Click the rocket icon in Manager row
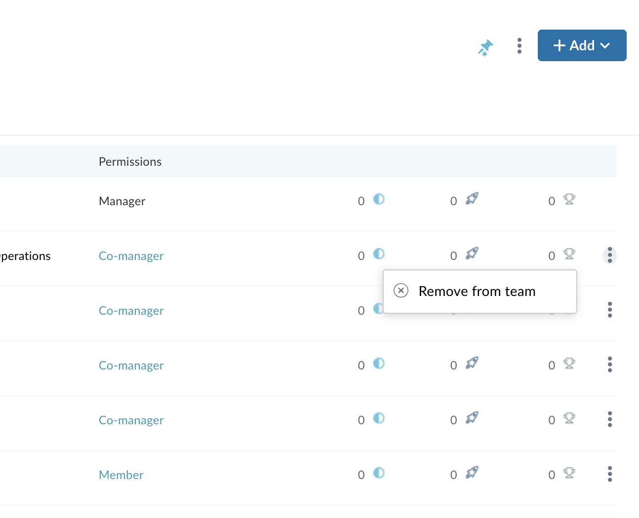This screenshot has width=639, height=518. click(472, 199)
